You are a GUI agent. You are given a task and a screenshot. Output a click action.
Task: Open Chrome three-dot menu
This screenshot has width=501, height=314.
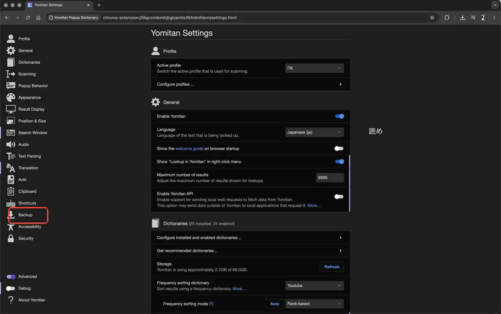click(494, 17)
